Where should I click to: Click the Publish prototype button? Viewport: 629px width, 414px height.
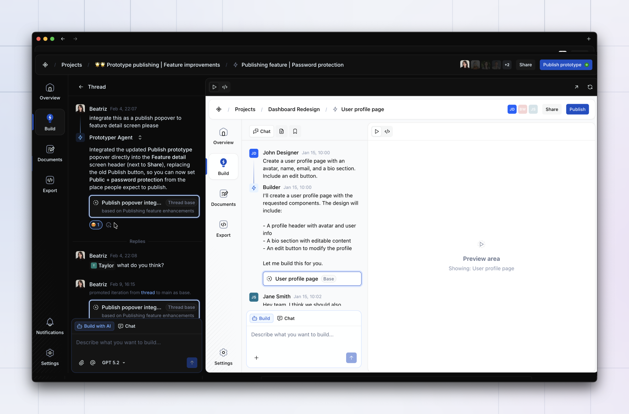(566, 65)
